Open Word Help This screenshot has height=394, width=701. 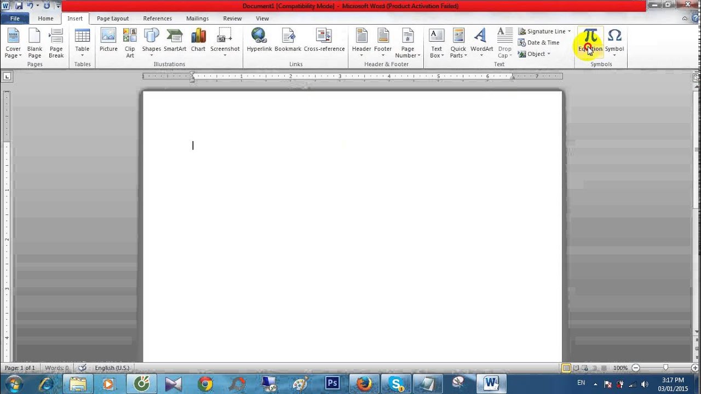click(x=695, y=19)
